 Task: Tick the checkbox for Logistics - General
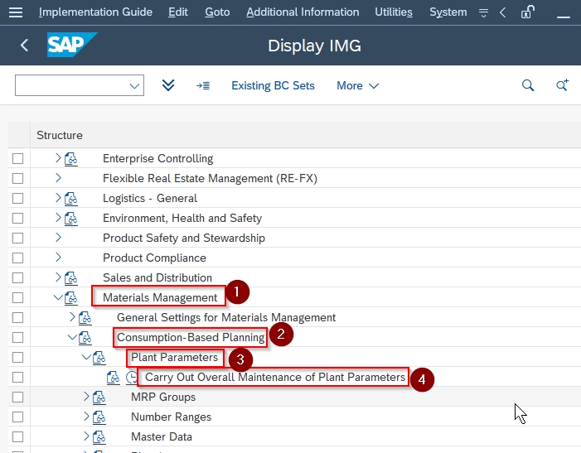point(17,199)
